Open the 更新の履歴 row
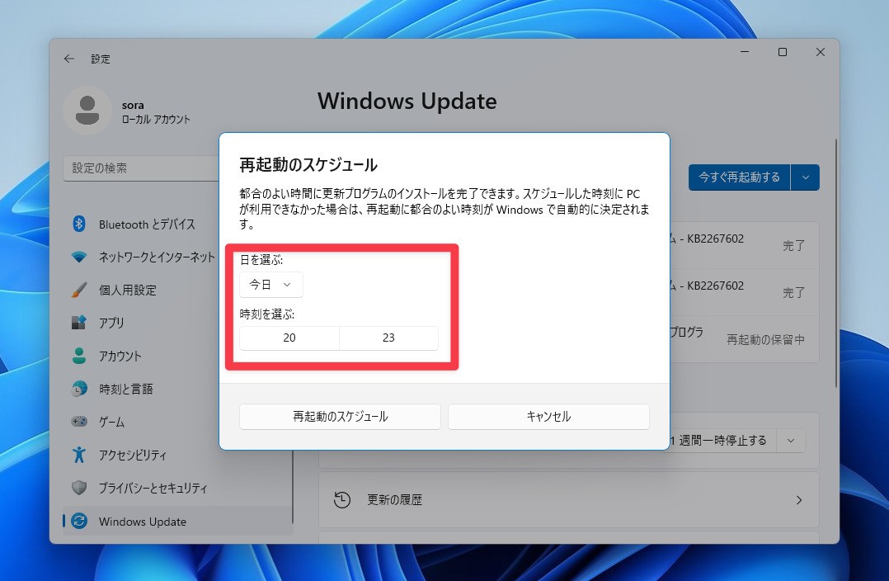This screenshot has height=581, width=889. (x=569, y=500)
